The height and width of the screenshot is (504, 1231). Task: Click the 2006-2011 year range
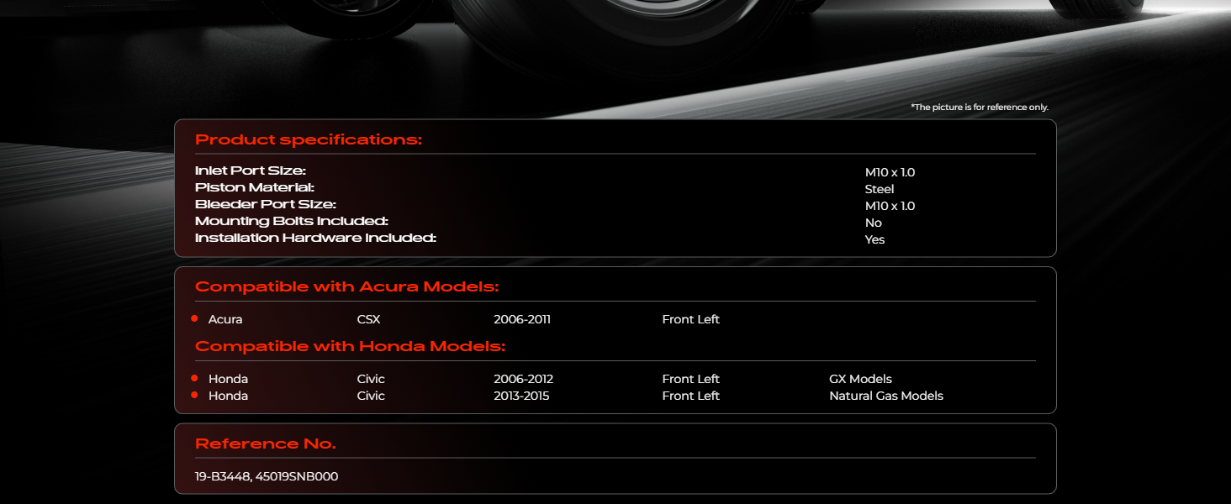tap(521, 319)
